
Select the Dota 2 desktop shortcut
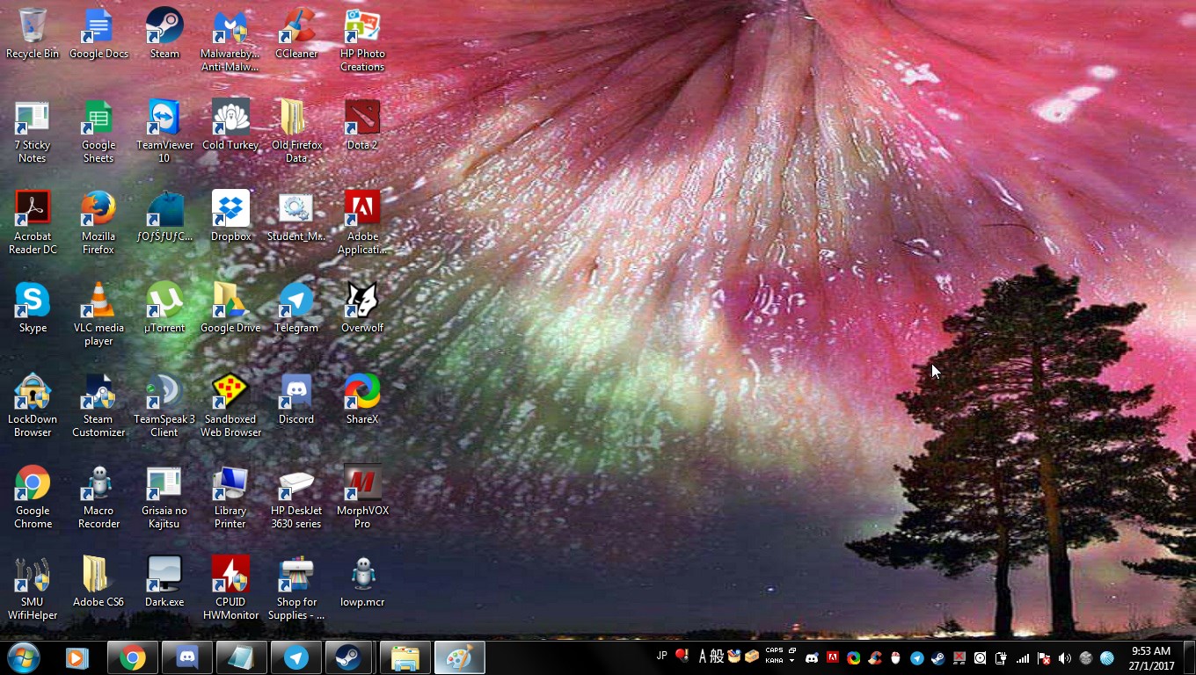coord(362,126)
